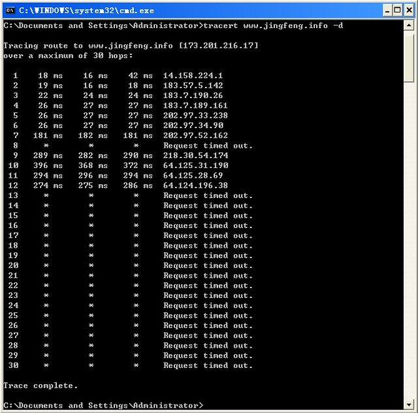Click hop 10 address 64.125.31.190
The image size is (418, 413).
(196, 165)
